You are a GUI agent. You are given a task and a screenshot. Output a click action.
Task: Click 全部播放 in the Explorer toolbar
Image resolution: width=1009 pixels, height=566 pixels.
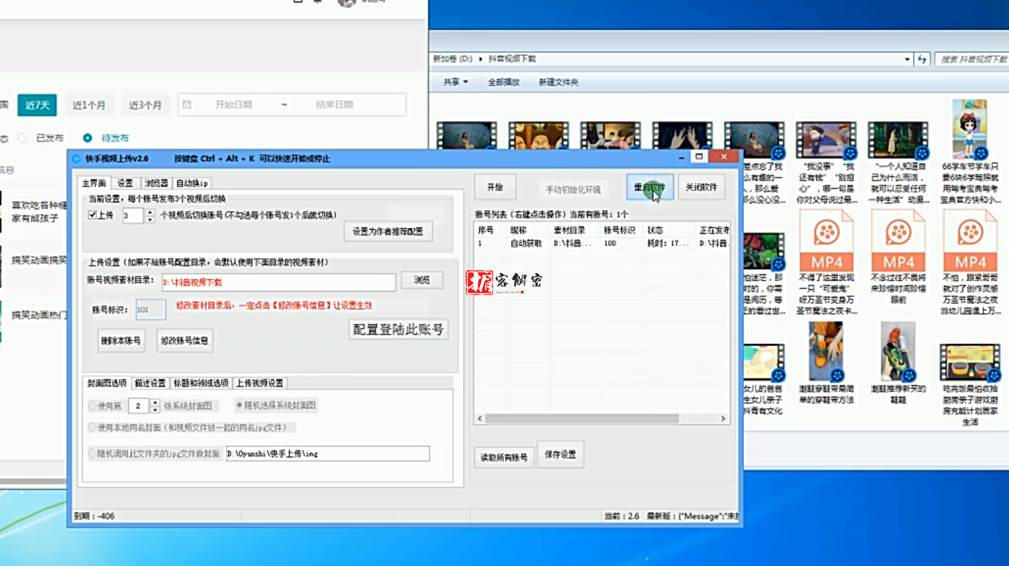tap(504, 82)
